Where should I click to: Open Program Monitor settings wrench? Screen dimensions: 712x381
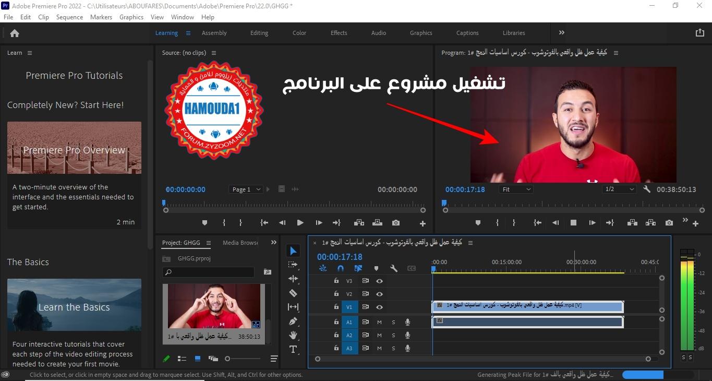(647, 189)
